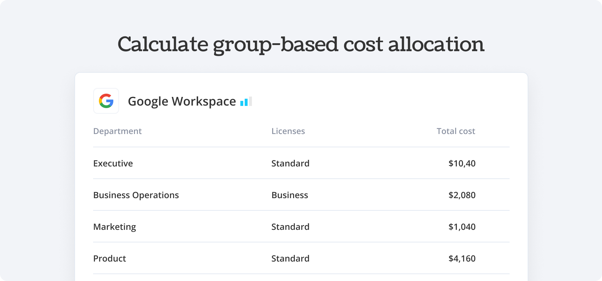Click the Google Workspace title
Viewport: 602px width, 281px height.
point(182,102)
